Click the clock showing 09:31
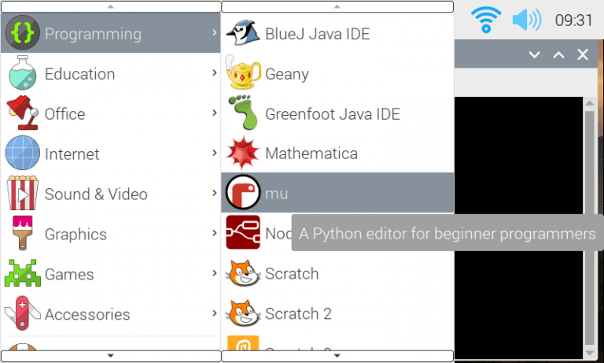604x363 pixels. (573, 20)
